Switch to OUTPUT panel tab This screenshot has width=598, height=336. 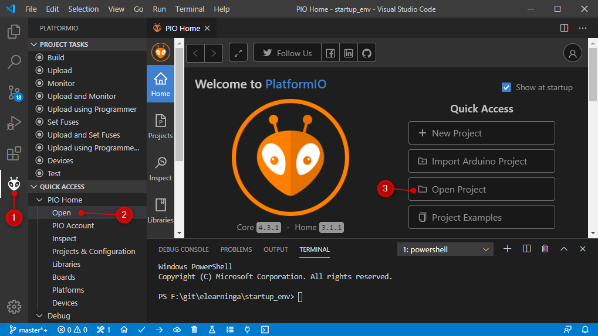point(275,249)
